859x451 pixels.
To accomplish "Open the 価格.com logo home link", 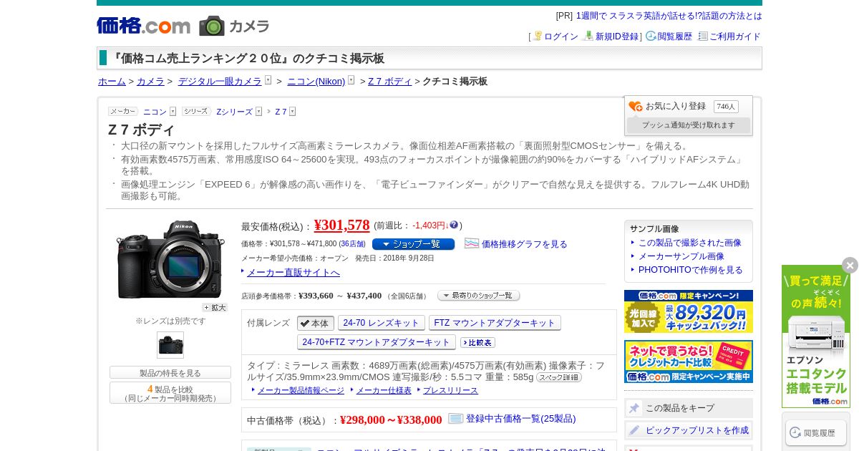I will click(143, 26).
